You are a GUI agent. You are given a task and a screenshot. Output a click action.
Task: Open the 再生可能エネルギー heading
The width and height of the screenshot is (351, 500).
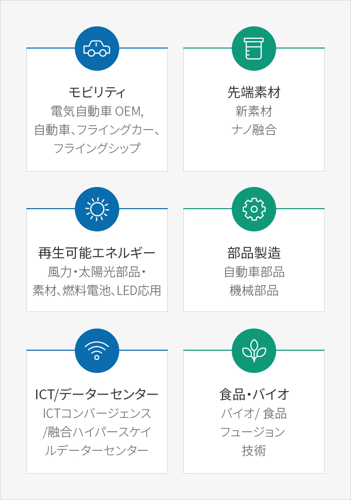[97, 253]
